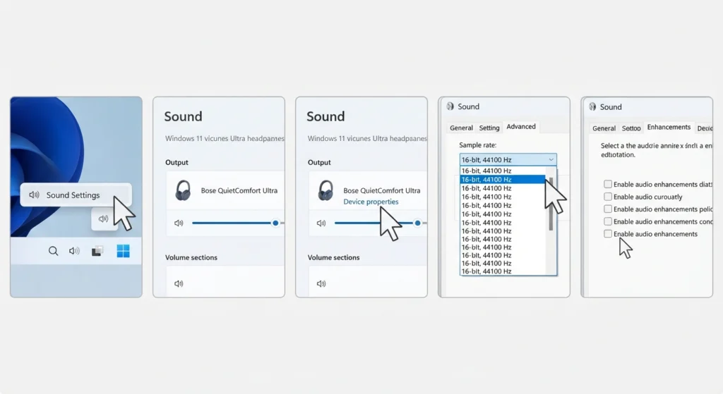Check the last plain 'Enable audio enhancements' checkbox
This screenshot has width=723, height=394.
point(608,234)
